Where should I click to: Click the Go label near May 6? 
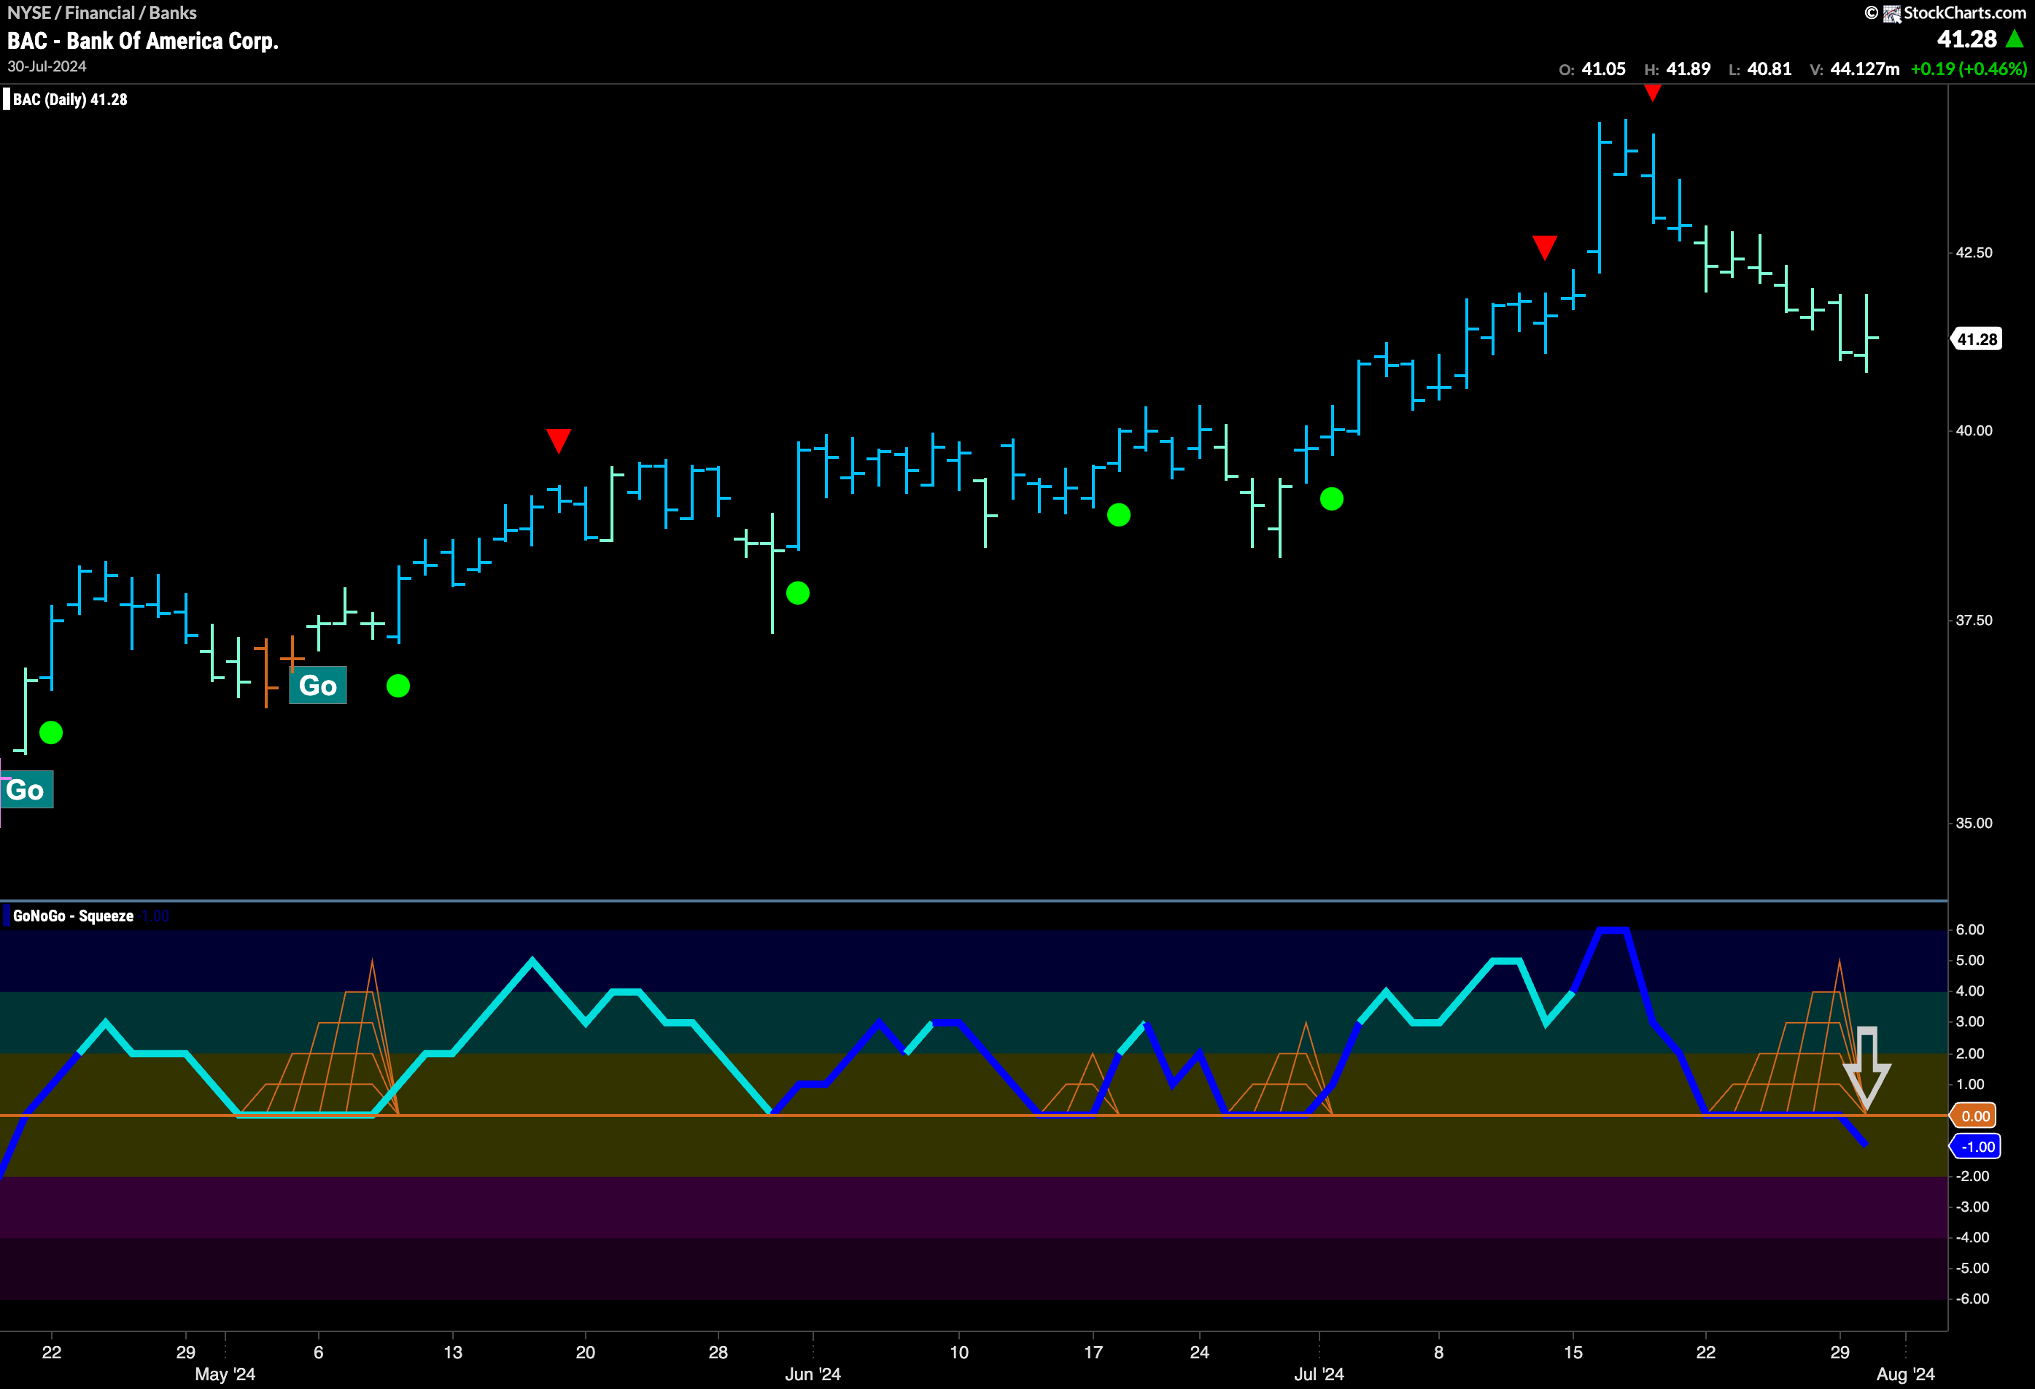(318, 685)
